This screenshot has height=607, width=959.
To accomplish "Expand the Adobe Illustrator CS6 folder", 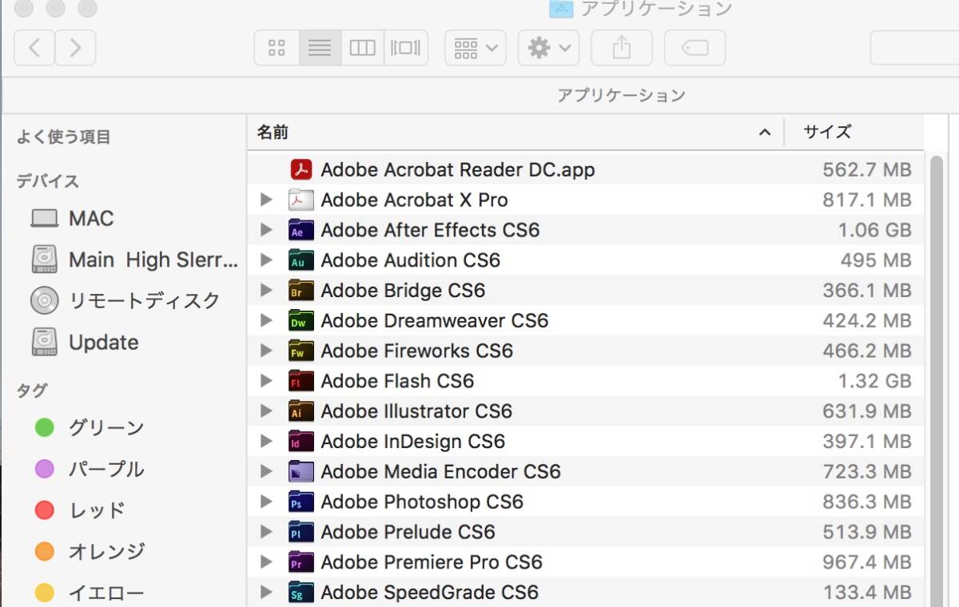I will coord(267,411).
